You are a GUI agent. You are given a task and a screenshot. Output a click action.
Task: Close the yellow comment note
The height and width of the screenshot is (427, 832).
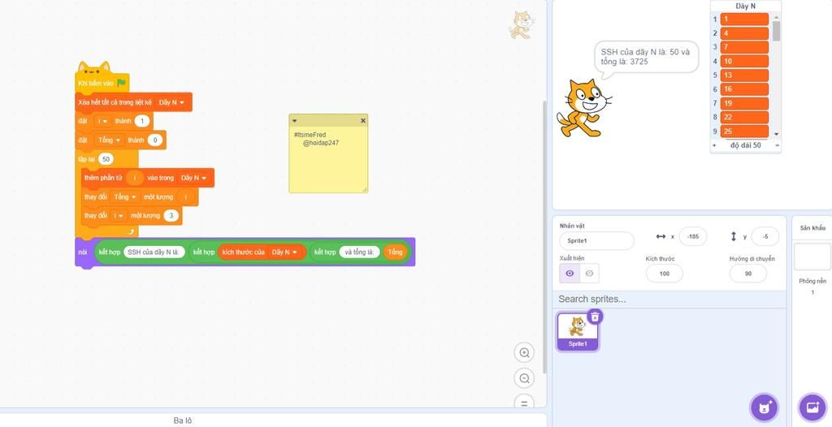tap(363, 121)
